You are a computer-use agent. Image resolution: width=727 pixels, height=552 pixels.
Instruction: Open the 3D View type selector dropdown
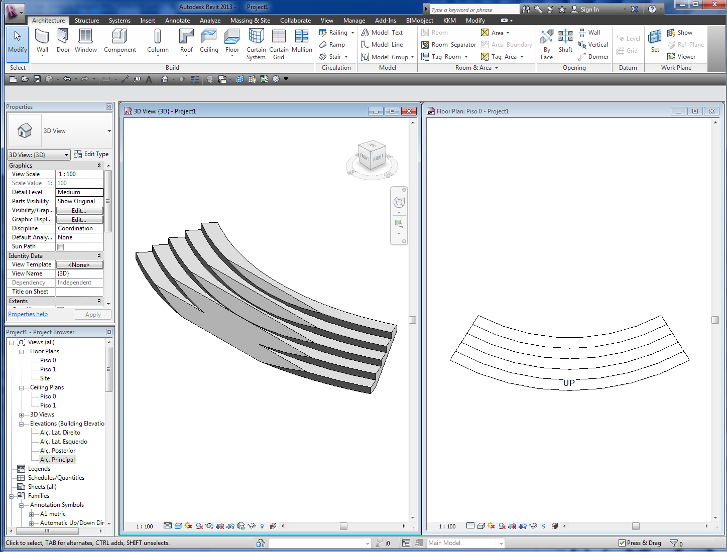109,131
